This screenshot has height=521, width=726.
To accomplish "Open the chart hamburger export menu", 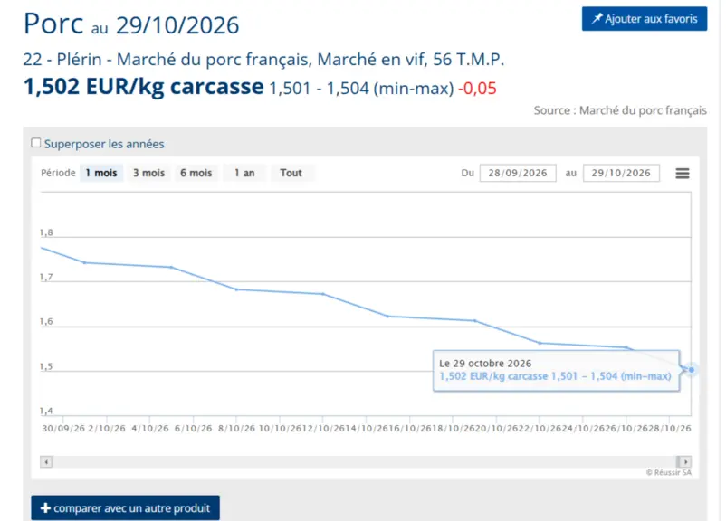I will 682,174.
